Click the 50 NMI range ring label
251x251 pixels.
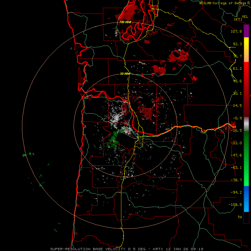coord(125,74)
